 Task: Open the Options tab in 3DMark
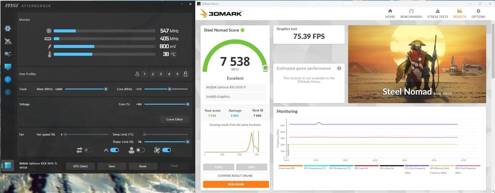pos(478,14)
